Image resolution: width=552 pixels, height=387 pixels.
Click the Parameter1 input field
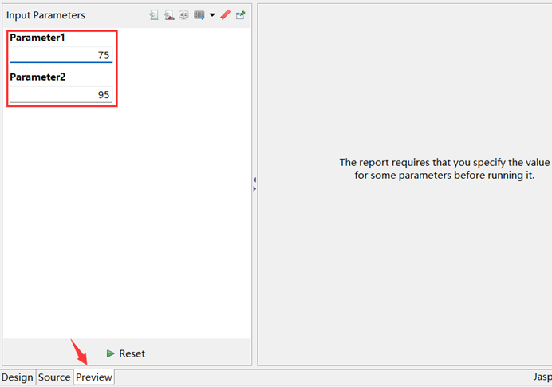click(61, 55)
